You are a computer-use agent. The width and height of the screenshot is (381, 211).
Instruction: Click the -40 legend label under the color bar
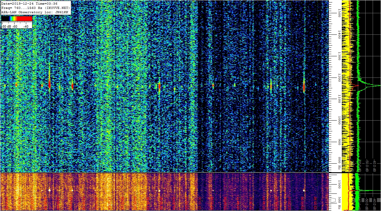tap(26, 27)
